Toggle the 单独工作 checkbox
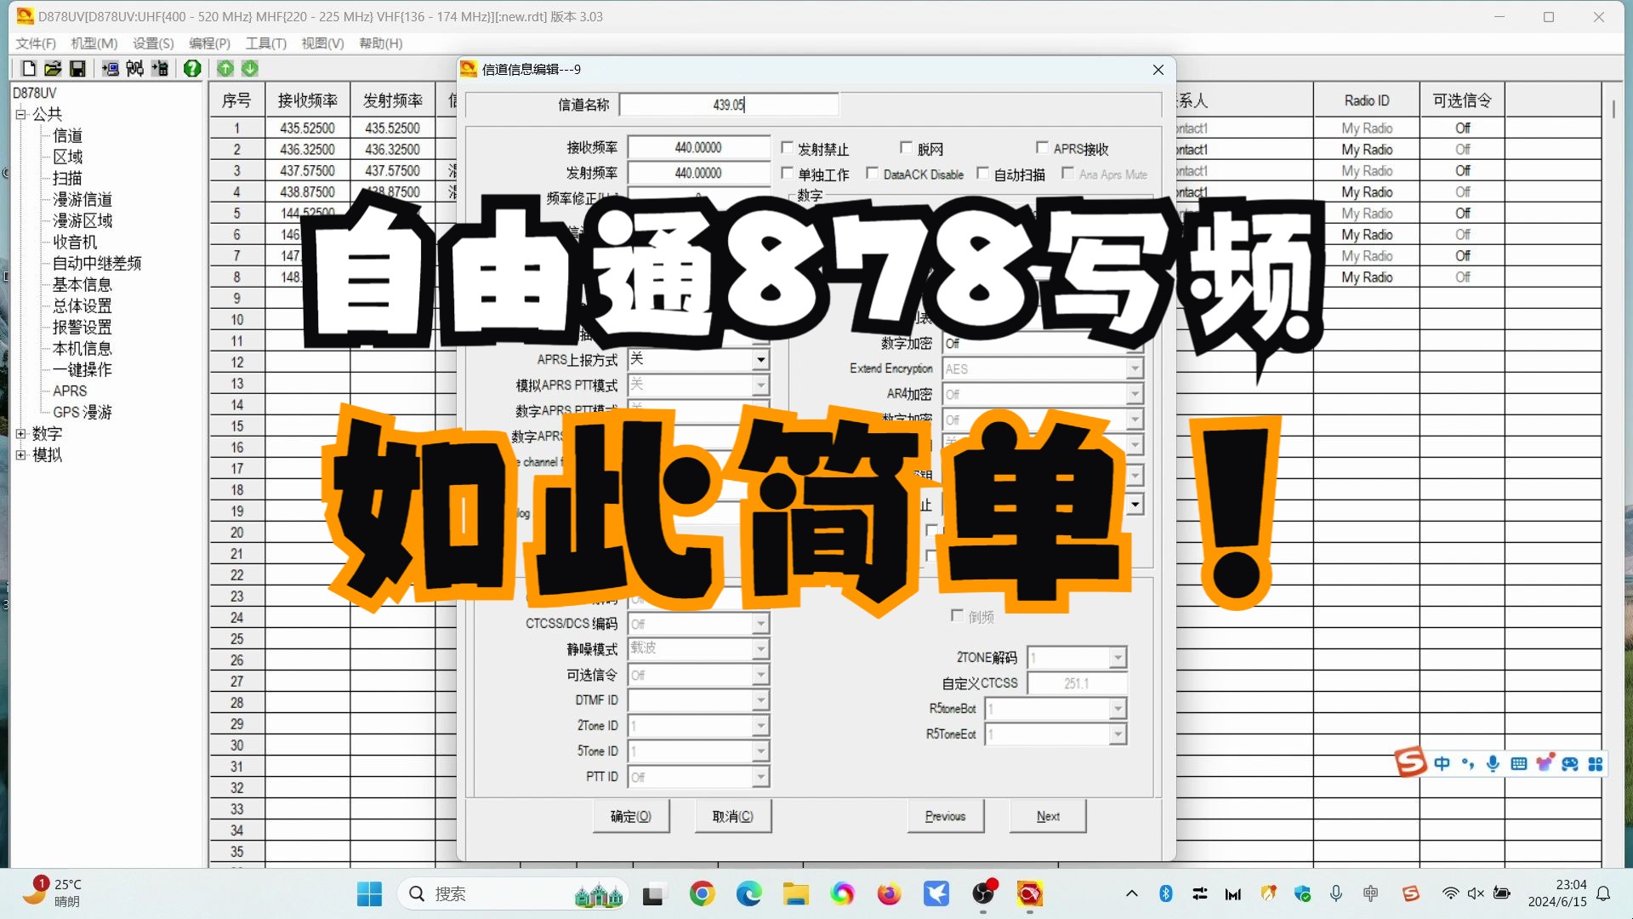1633x919 pixels. 787,174
